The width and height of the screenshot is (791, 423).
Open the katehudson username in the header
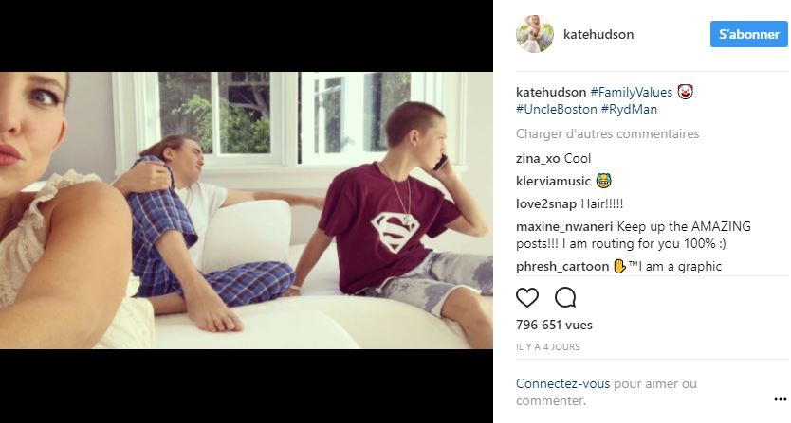pyautogui.click(x=598, y=34)
